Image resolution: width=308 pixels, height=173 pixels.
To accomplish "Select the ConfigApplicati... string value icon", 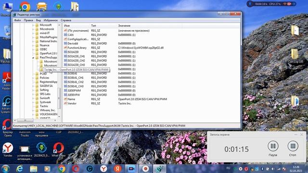I will point(65,39).
